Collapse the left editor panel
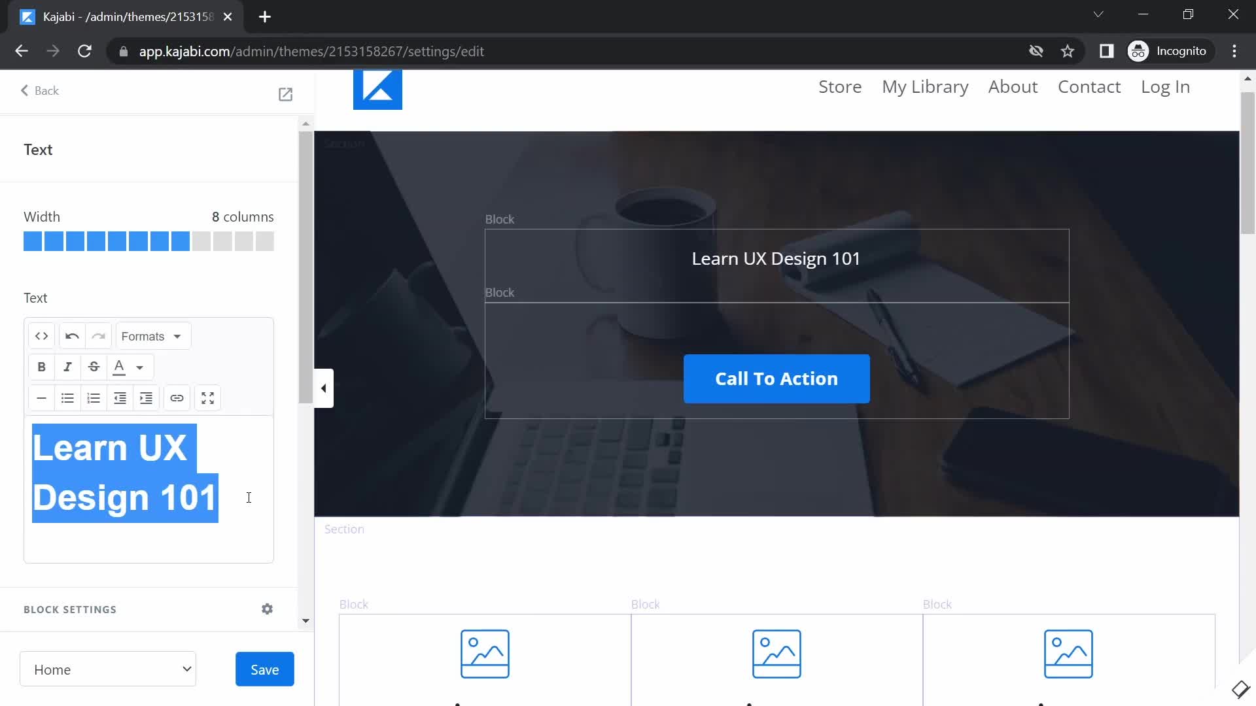 [x=323, y=387]
